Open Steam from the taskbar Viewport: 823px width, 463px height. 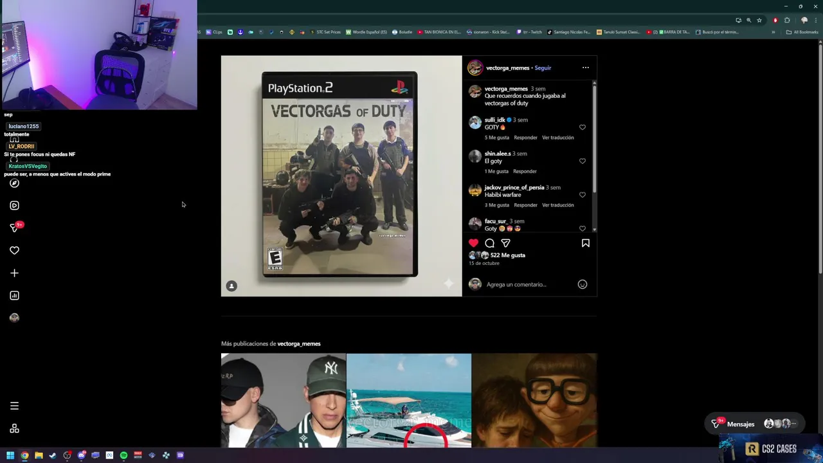(53, 455)
